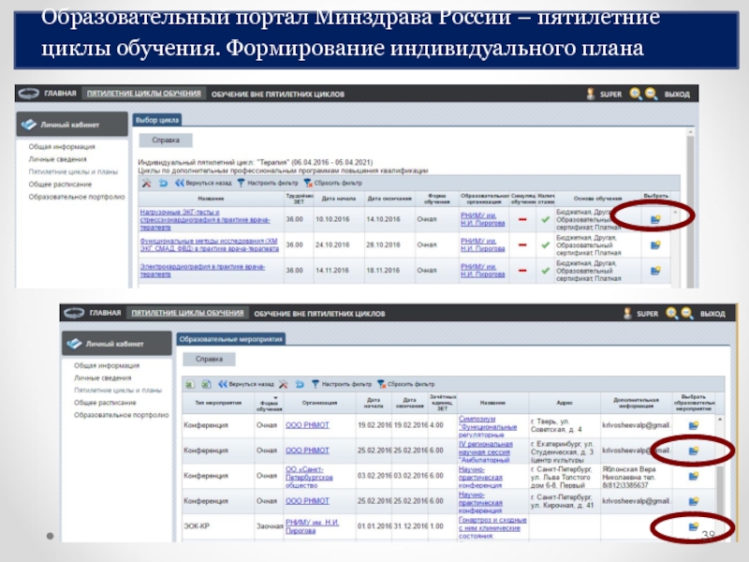
Task: Open Настроить фильтр in Образовательные мероприятия toolbar
Action: 342,384
